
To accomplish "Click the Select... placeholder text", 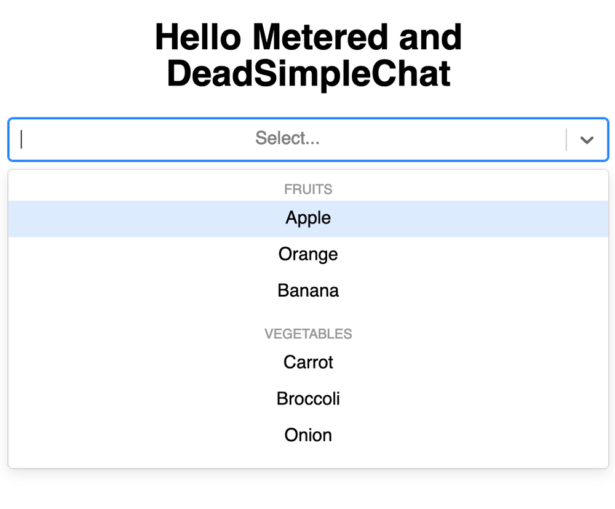I will 287,138.
